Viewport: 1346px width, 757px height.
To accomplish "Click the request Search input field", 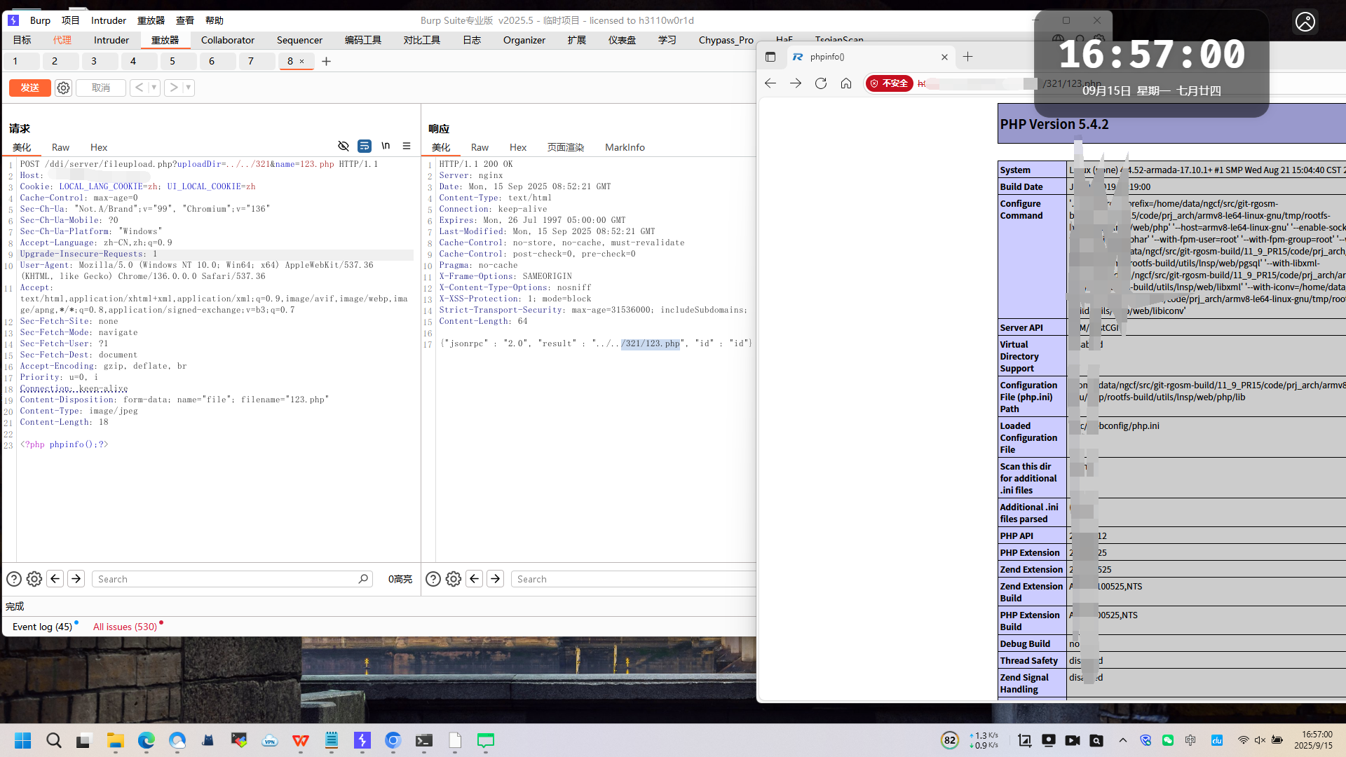I will (224, 579).
